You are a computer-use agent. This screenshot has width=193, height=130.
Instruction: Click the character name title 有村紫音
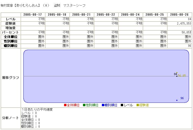(x=7, y=5)
